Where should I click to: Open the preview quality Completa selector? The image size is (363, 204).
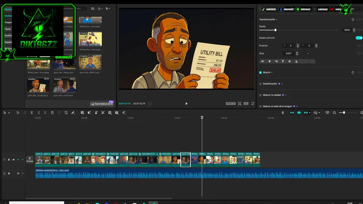[231, 104]
